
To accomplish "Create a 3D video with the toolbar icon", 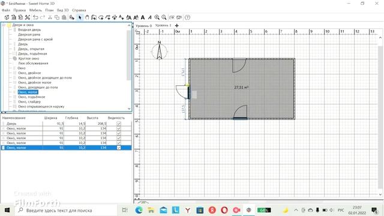I will [179, 17].
